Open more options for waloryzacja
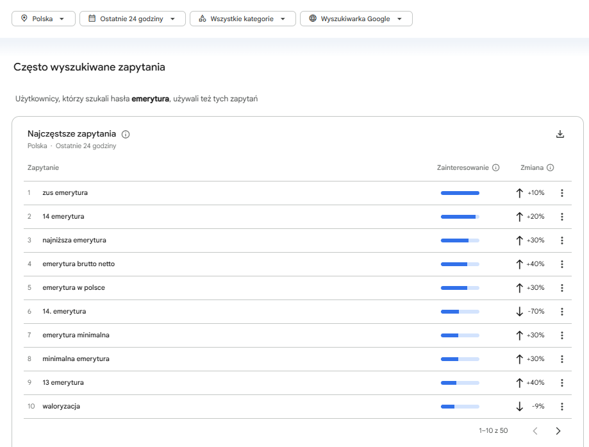Viewport: 589px width, 447px height. 562,407
